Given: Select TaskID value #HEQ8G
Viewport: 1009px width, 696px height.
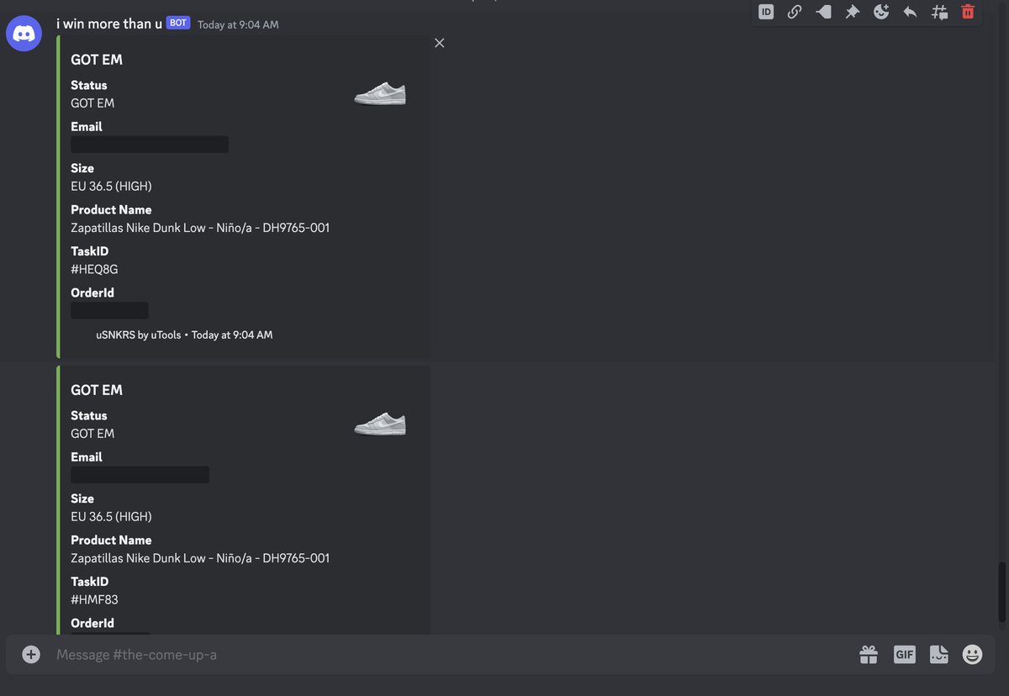Looking at the screenshot, I should tap(94, 269).
